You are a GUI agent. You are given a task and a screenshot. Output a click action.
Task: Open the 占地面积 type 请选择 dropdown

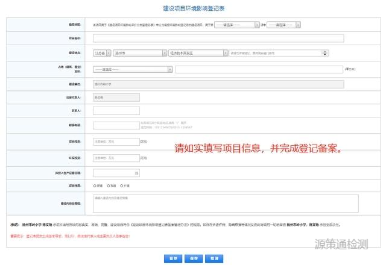point(133,69)
